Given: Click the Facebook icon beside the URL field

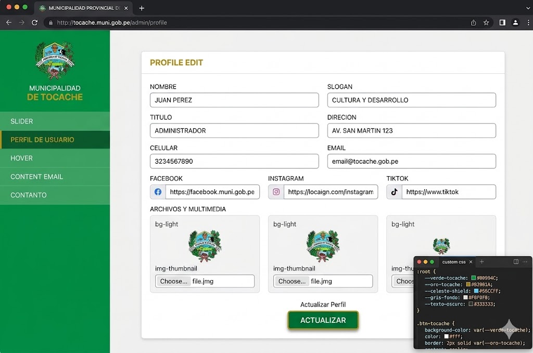Looking at the screenshot, I should coord(158,192).
